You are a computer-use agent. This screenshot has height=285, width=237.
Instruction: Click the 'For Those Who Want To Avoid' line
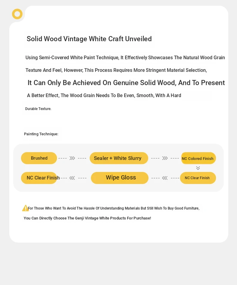pos(114,208)
